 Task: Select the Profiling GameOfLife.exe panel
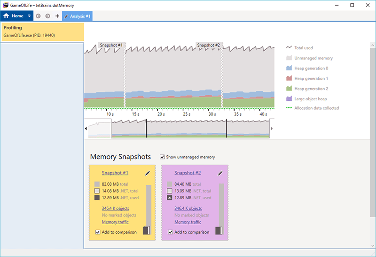(42, 31)
